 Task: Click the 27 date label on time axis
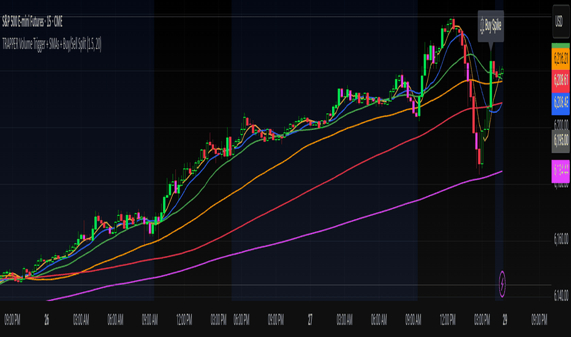tap(310, 320)
